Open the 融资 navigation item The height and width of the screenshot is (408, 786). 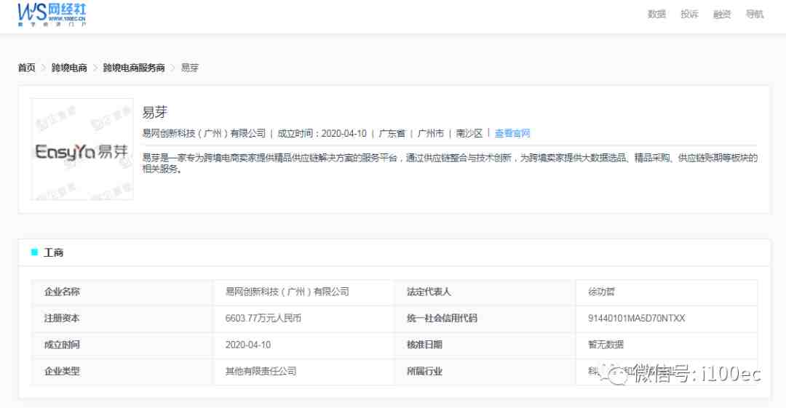pos(722,14)
